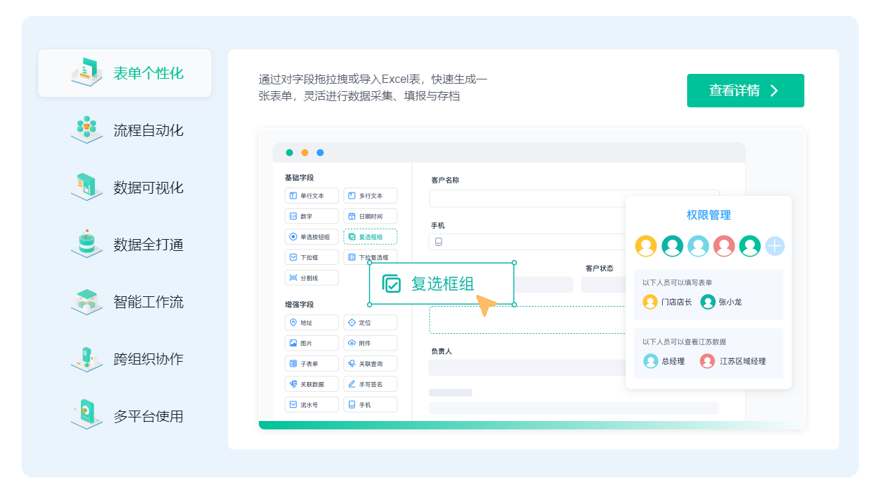The width and height of the screenshot is (879, 490).
Task: Click the first yellow avatar in 权限管理
Action: coord(646,246)
